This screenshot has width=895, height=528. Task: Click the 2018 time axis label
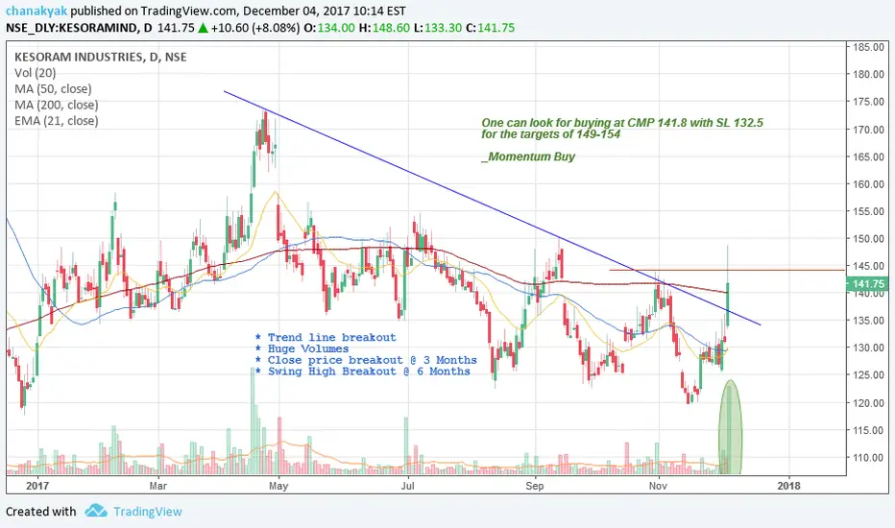click(788, 486)
